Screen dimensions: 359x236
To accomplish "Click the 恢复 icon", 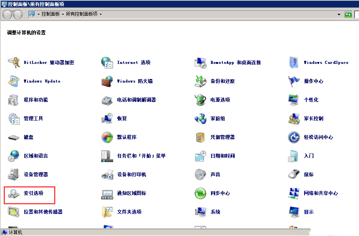I will tap(107, 119).
